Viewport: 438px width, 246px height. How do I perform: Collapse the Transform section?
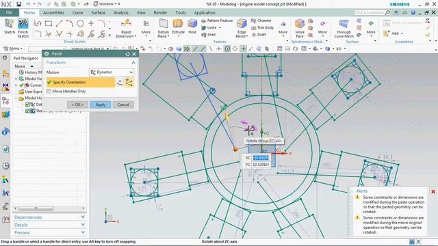click(x=133, y=63)
